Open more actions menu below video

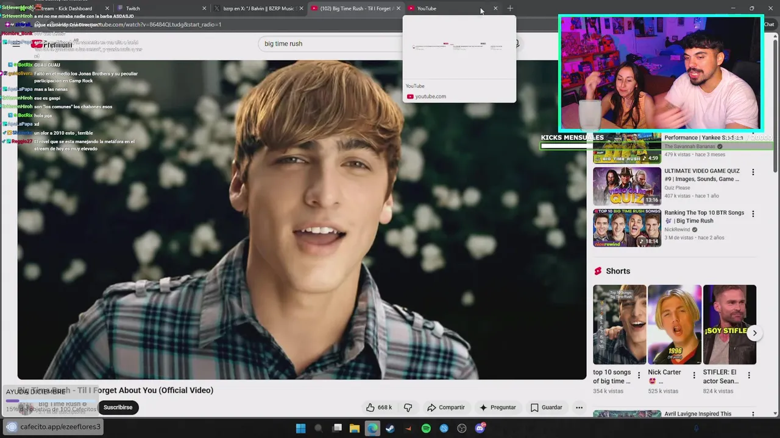(579, 408)
